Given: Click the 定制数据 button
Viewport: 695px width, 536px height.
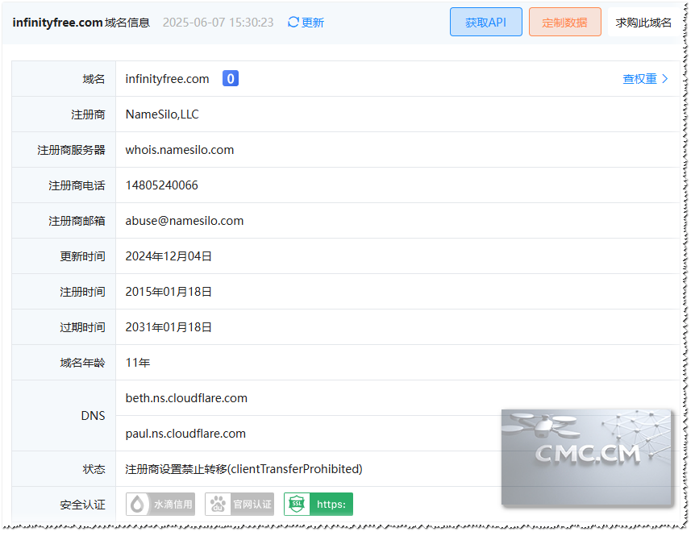Looking at the screenshot, I should click(564, 22).
